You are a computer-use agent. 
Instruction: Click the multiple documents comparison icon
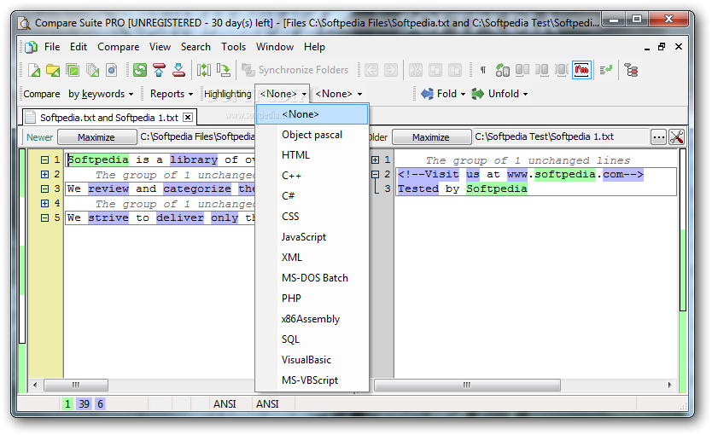[92, 70]
